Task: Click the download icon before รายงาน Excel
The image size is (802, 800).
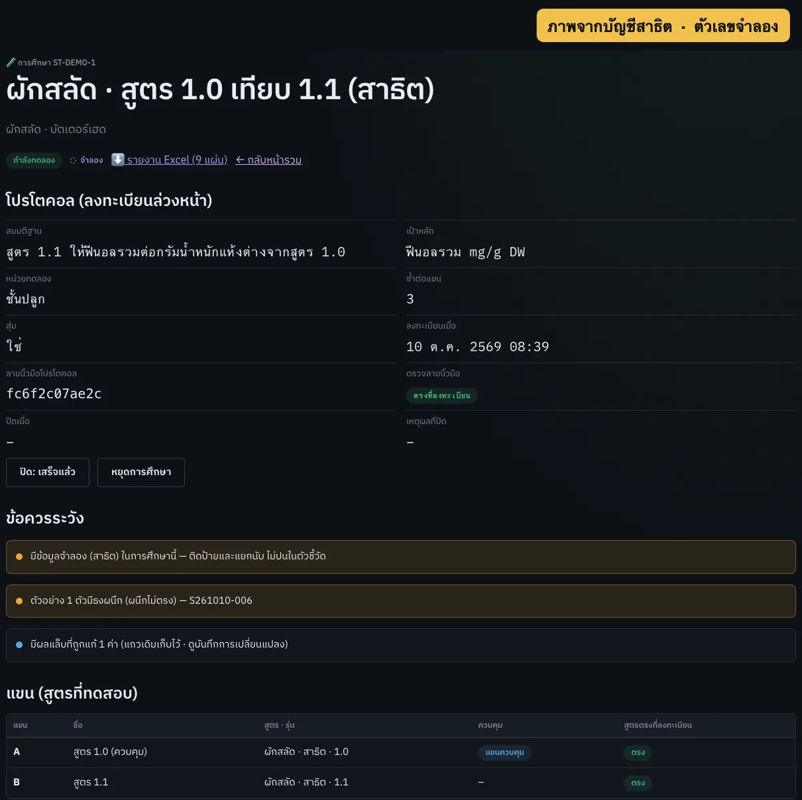Action: pos(118,160)
